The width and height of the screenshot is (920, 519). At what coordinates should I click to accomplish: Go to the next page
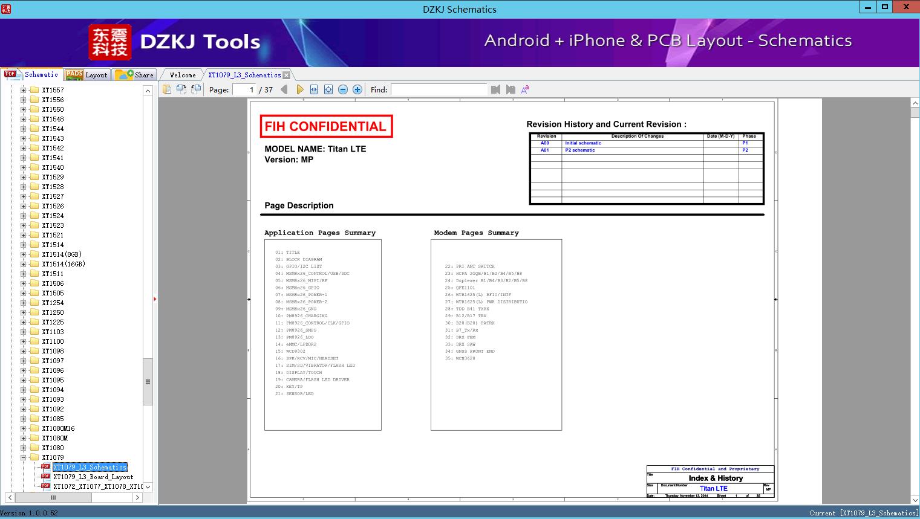(299, 89)
